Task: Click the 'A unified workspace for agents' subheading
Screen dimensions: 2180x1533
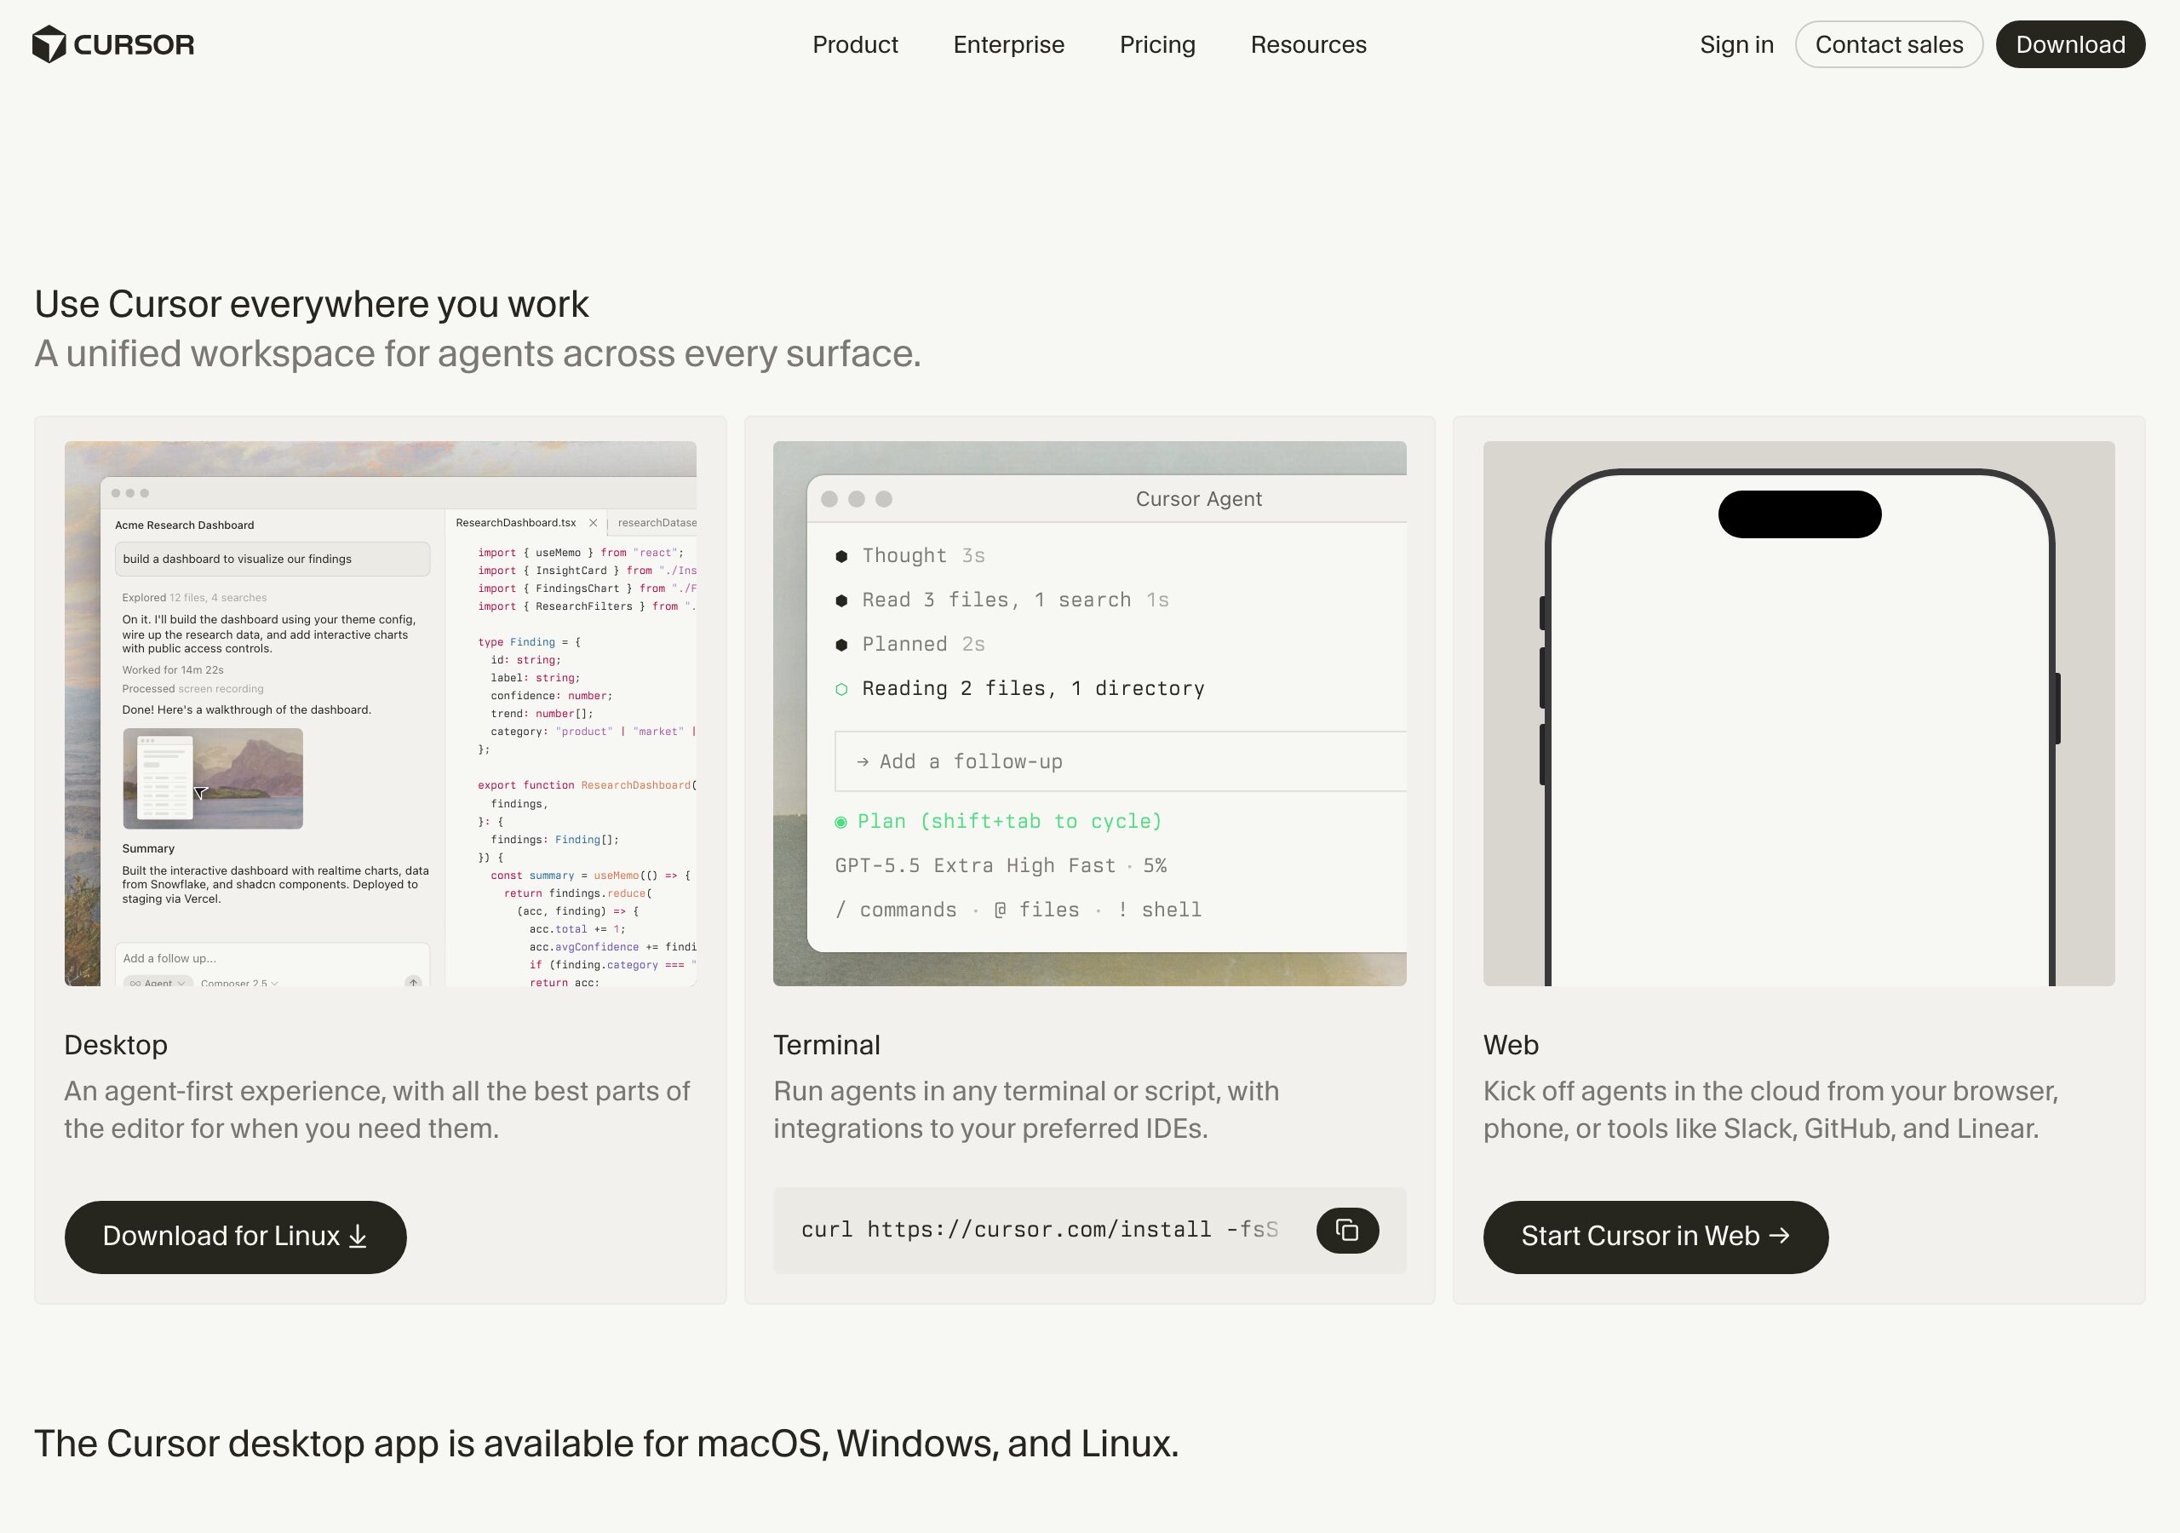Action: point(478,353)
